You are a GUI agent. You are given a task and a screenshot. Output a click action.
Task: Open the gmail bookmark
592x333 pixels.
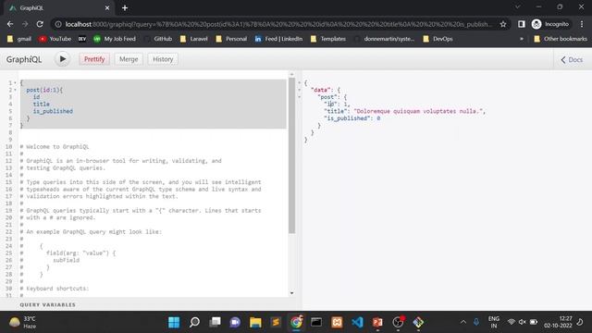19,39
